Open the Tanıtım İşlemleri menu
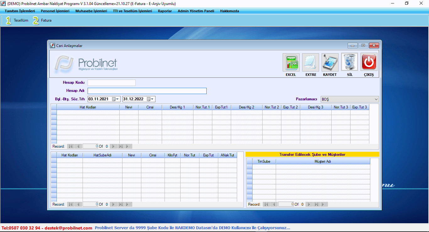This screenshot has height=232, width=429. tap(20, 11)
